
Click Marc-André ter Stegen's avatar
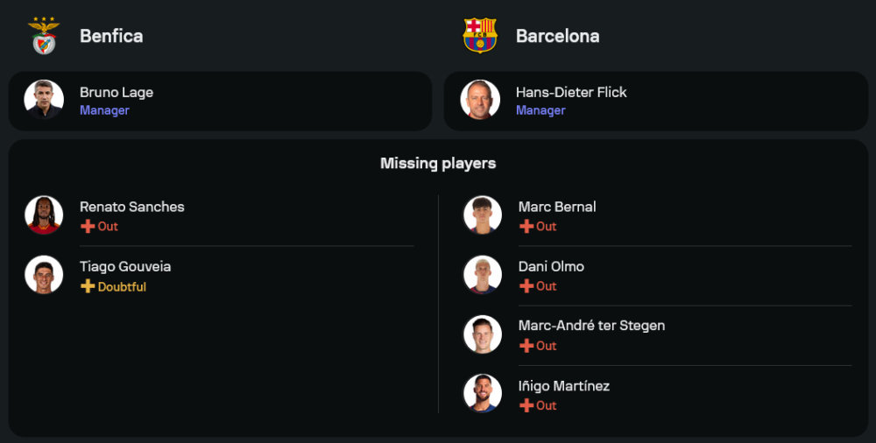coord(483,334)
